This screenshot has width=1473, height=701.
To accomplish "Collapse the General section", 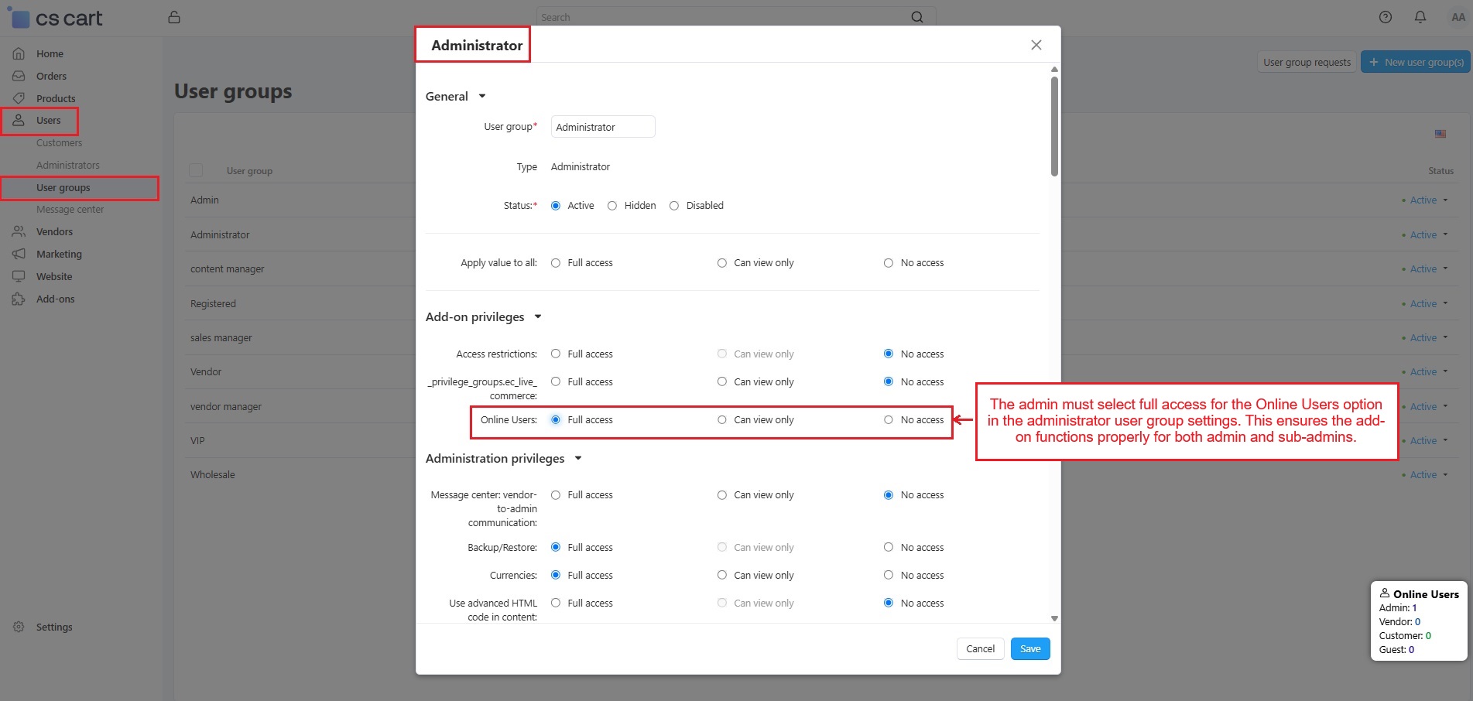I will tap(481, 97).
